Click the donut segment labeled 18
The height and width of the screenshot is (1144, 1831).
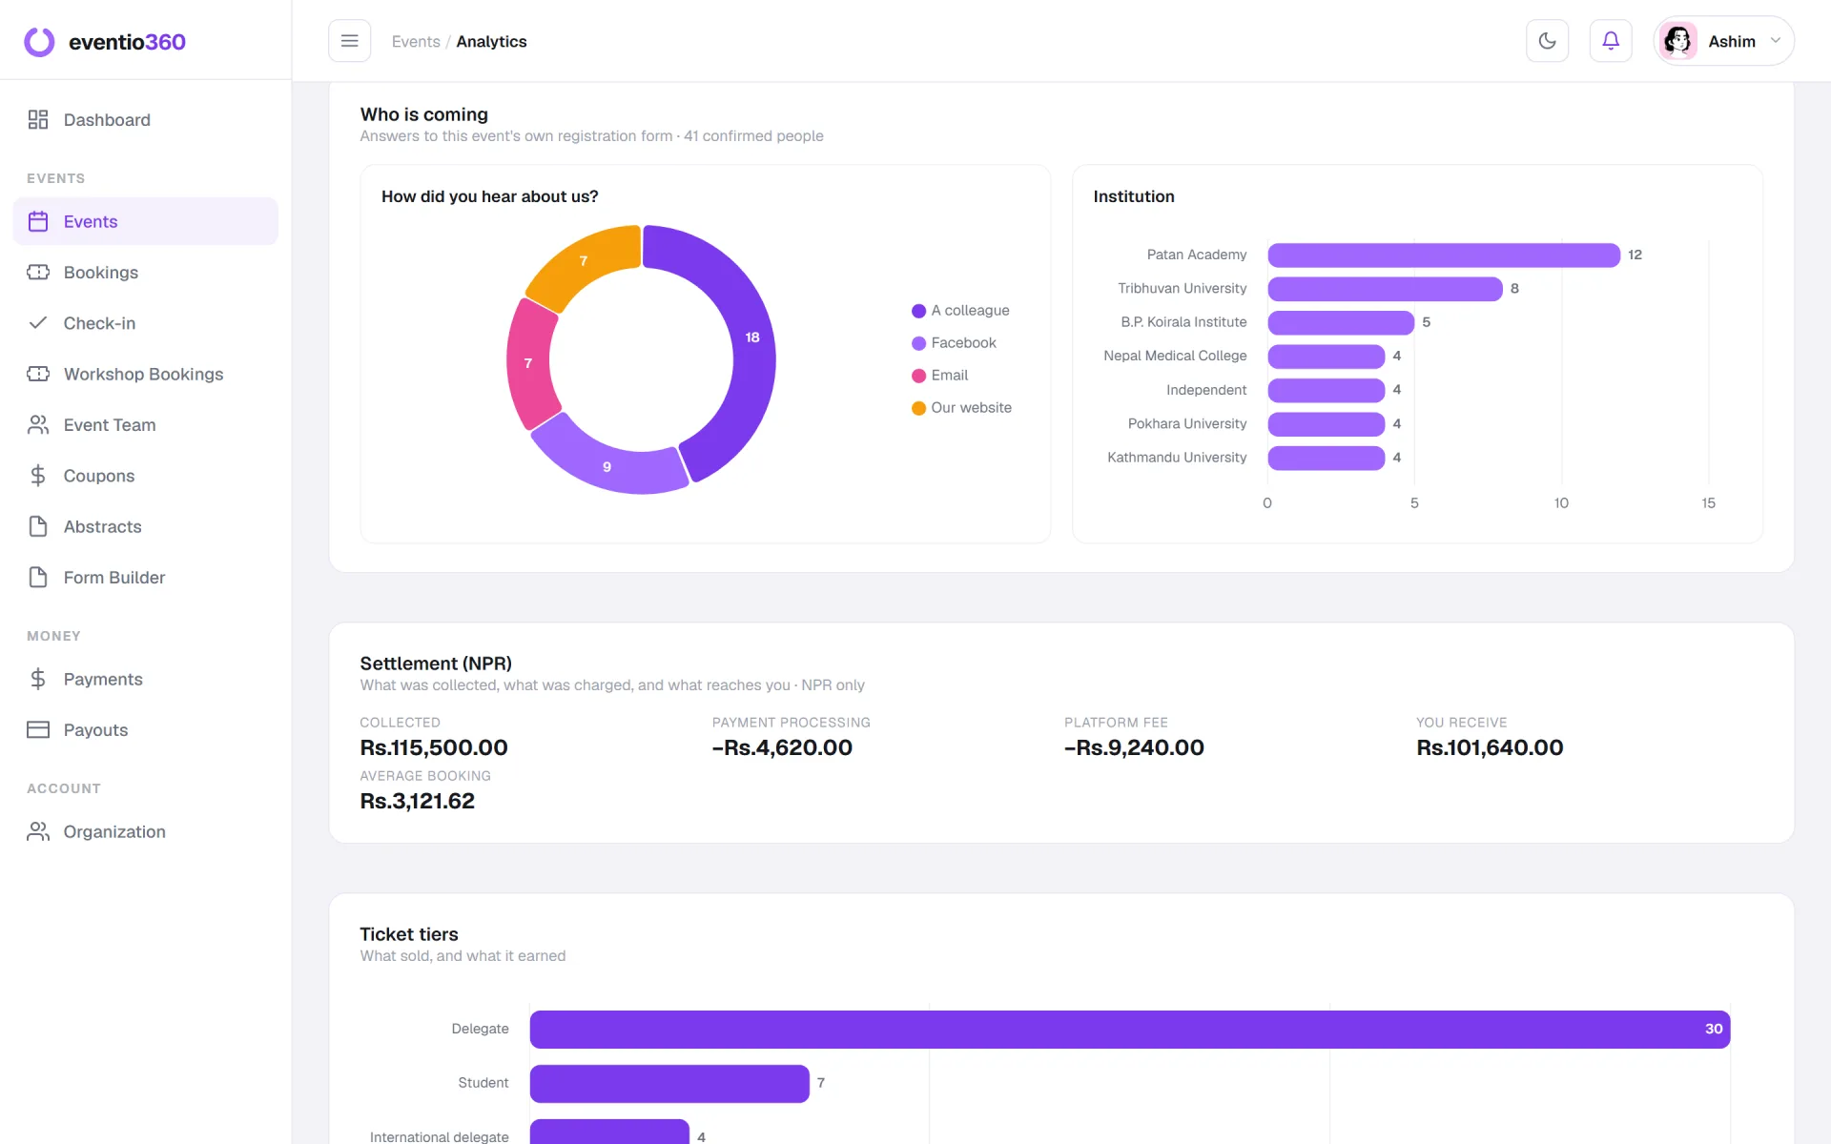pos(751,337)
